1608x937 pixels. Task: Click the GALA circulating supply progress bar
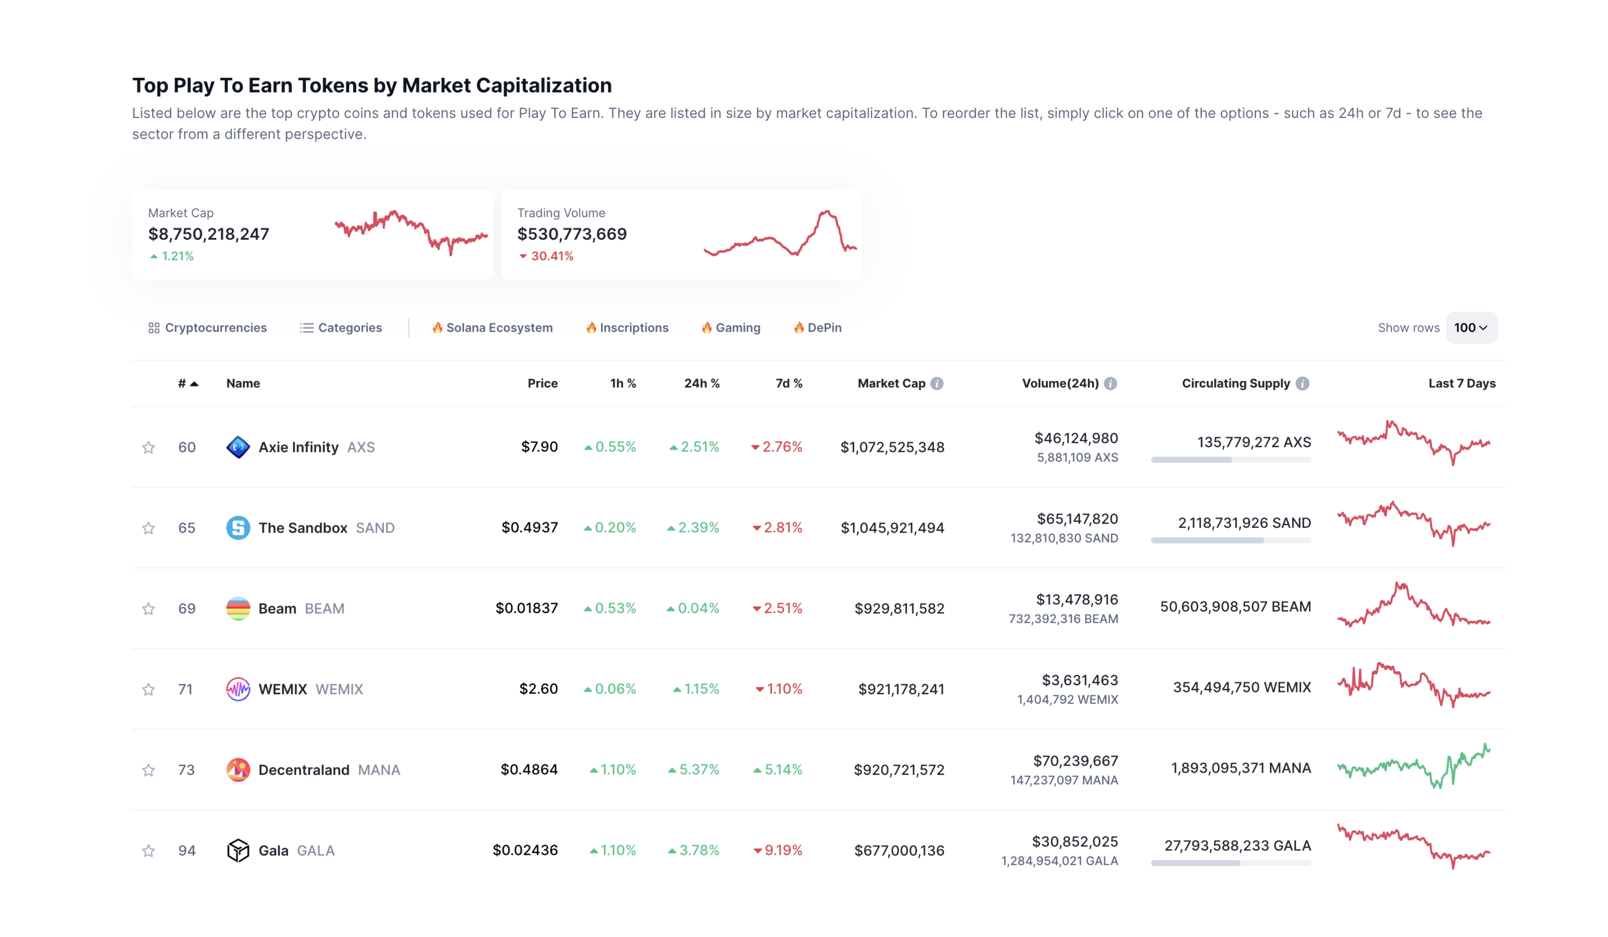coord(1231,863)
